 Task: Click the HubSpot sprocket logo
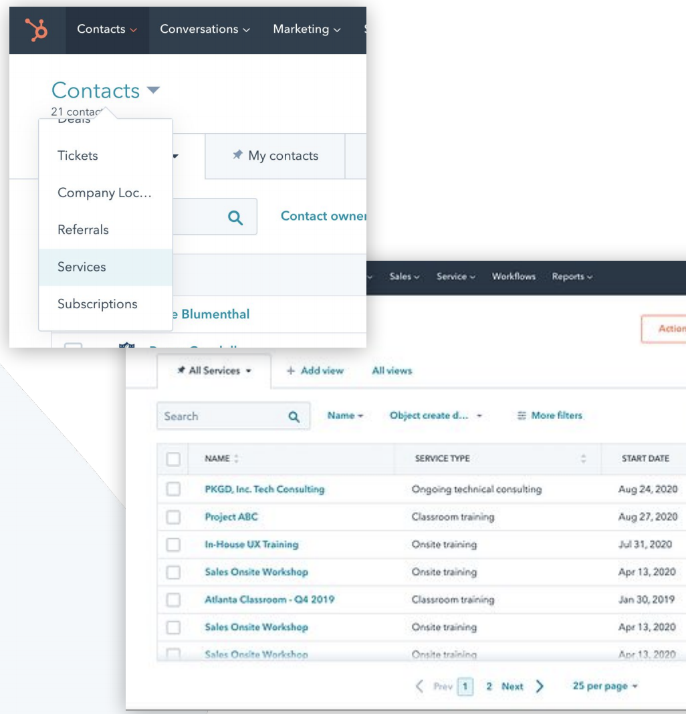pos(36,29)
